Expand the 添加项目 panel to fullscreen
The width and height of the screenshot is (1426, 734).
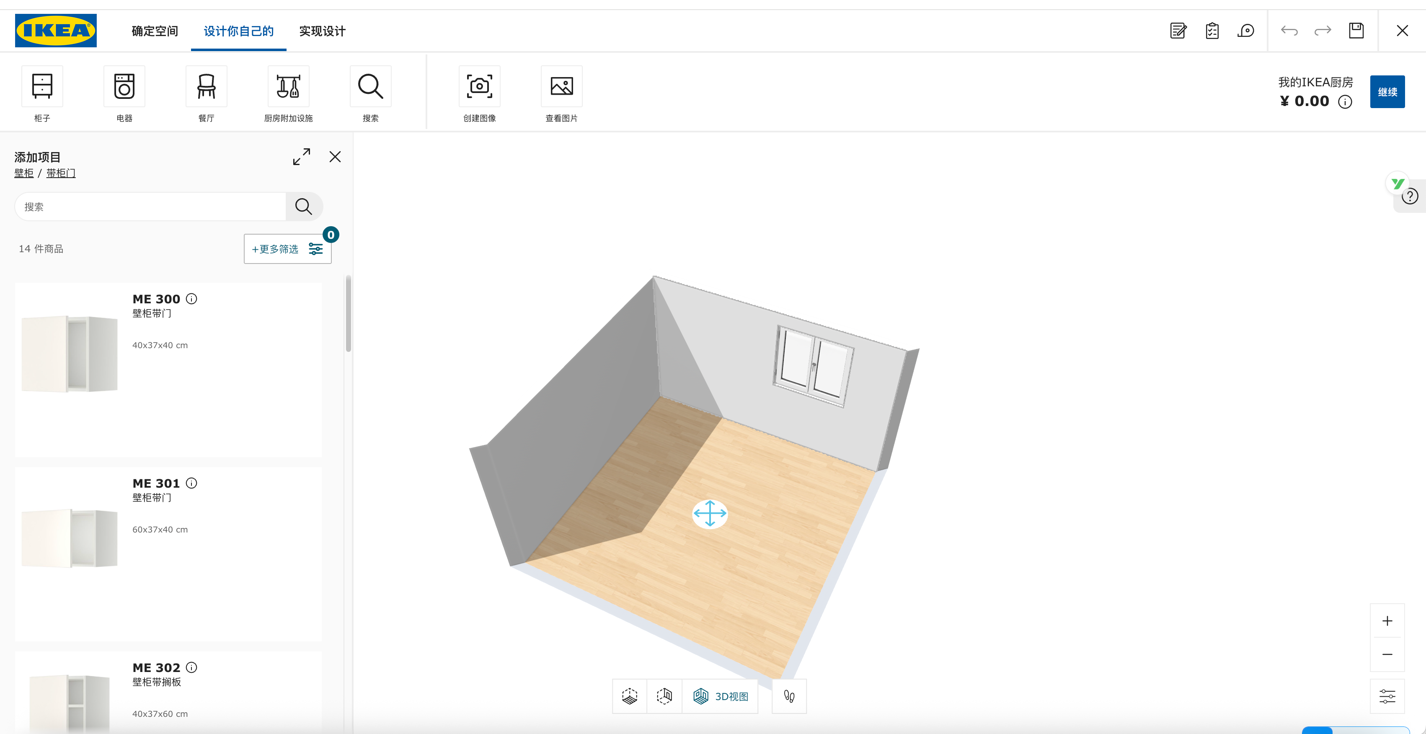click(301, 157)
